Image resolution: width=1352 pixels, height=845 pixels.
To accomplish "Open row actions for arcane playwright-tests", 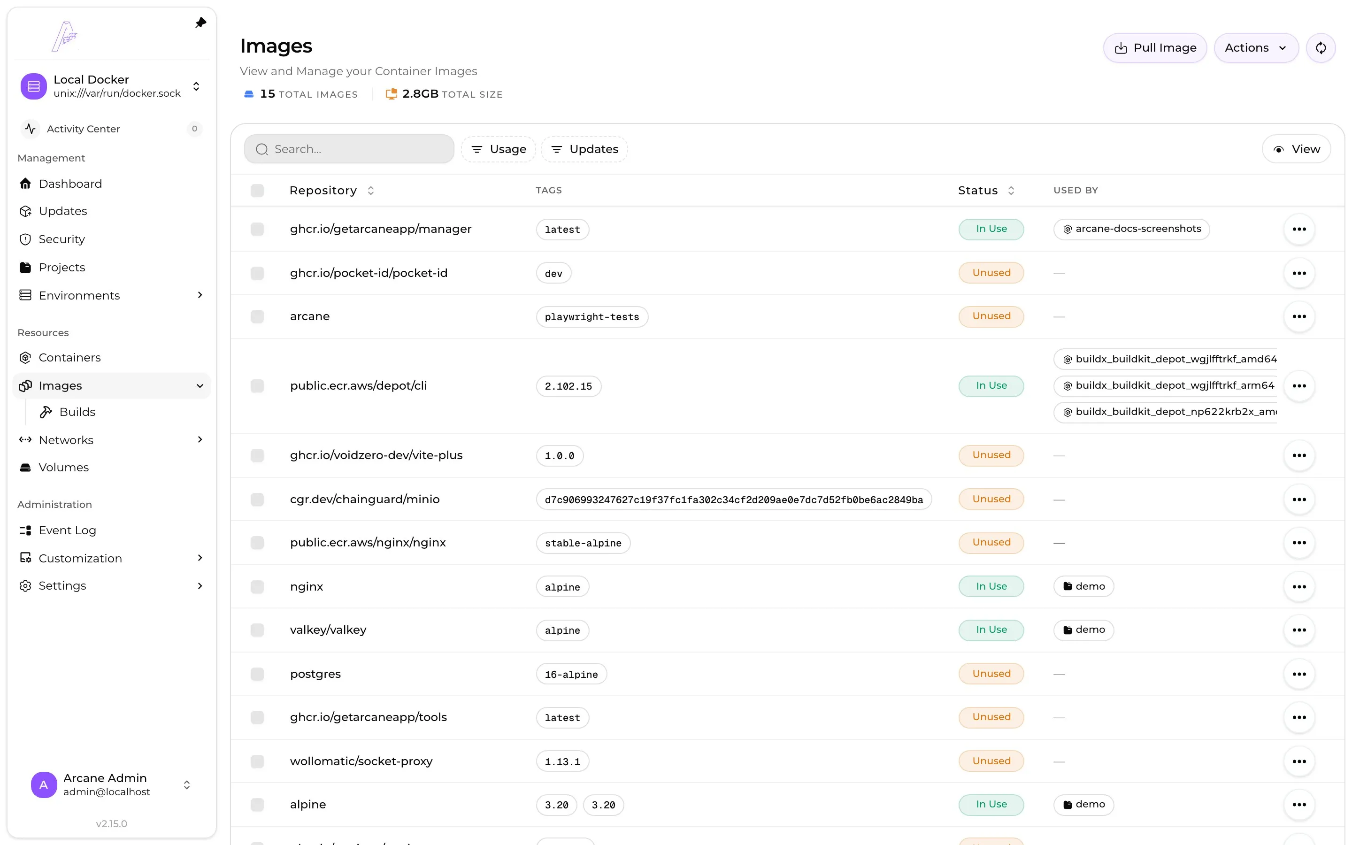I will pyautogui.click(x=1299, y=316).
